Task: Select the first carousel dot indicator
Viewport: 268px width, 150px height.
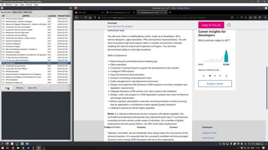Action: [210, 76]
